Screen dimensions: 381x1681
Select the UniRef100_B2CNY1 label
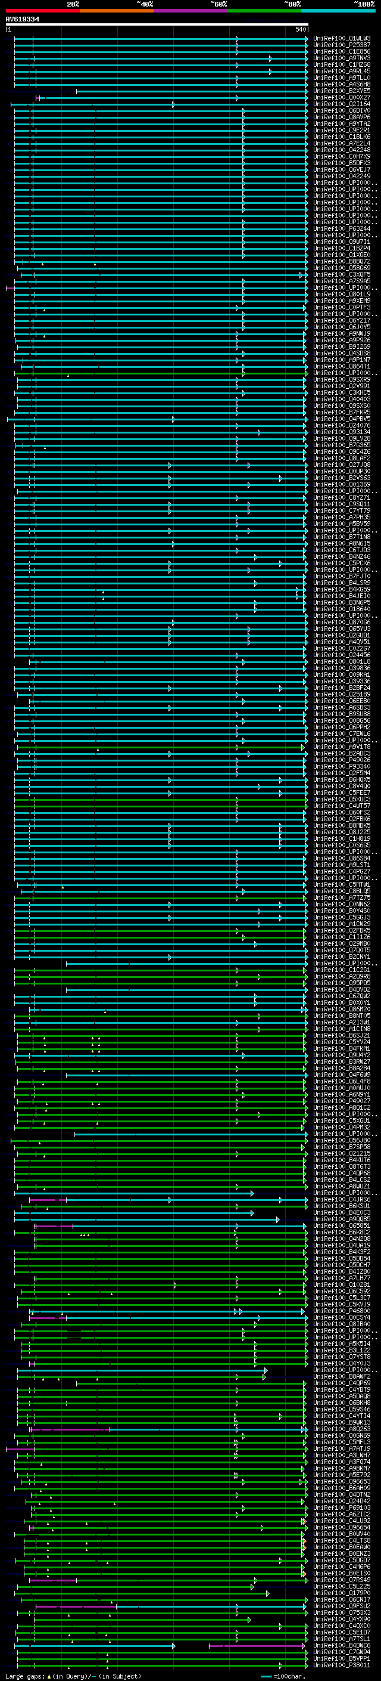[342, 956]
